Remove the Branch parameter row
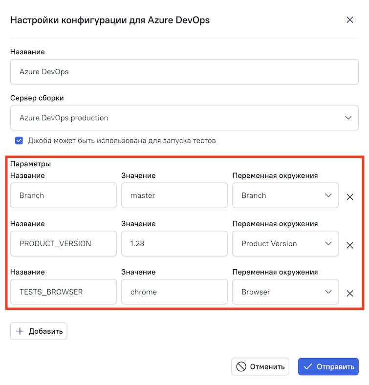This screenshot has height=385, width=369. [349, 197]
